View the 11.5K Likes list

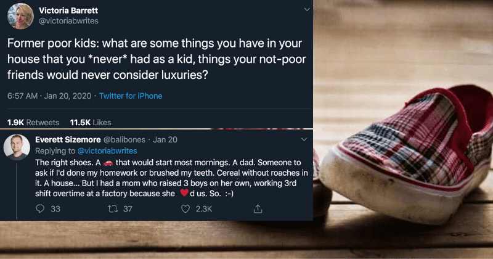91,122
